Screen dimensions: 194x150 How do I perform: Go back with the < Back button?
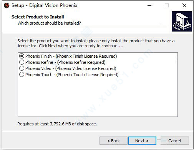click(x=113, y=141)
